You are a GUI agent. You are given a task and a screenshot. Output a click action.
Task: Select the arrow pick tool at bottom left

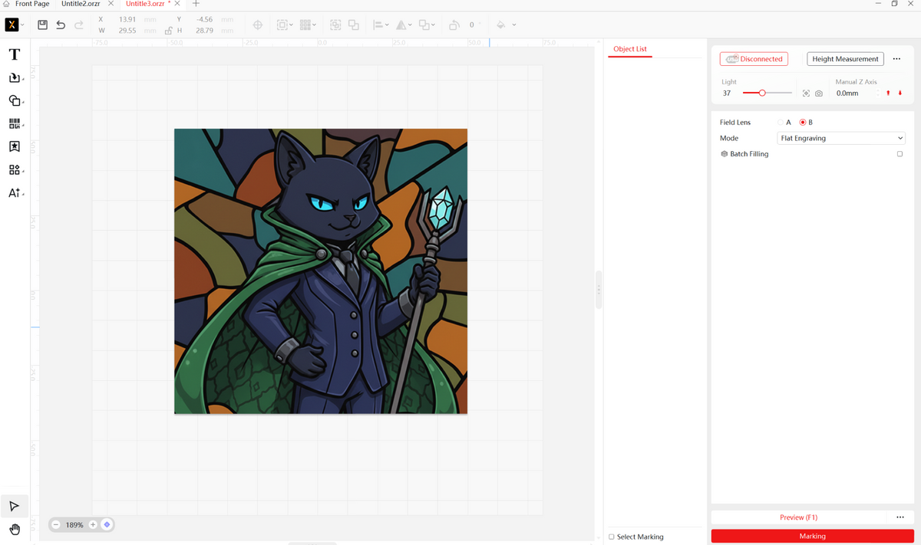click(x=14, y=506)
